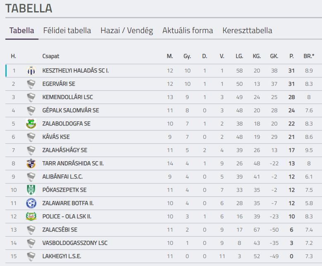Viewport: 322px width, 266px height.
Task: Select the Aktuális forma tab
Action: click(x=188, y=30)
